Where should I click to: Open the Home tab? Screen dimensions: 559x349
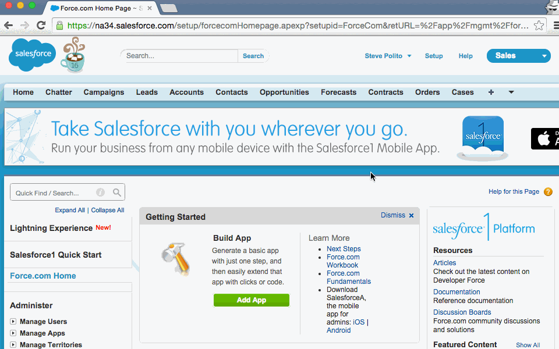(23, 92)
